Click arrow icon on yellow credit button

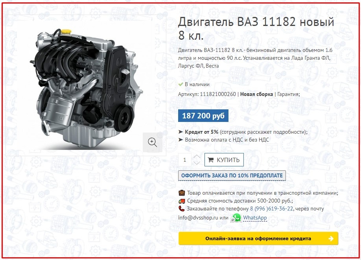(x=331, y=239)
